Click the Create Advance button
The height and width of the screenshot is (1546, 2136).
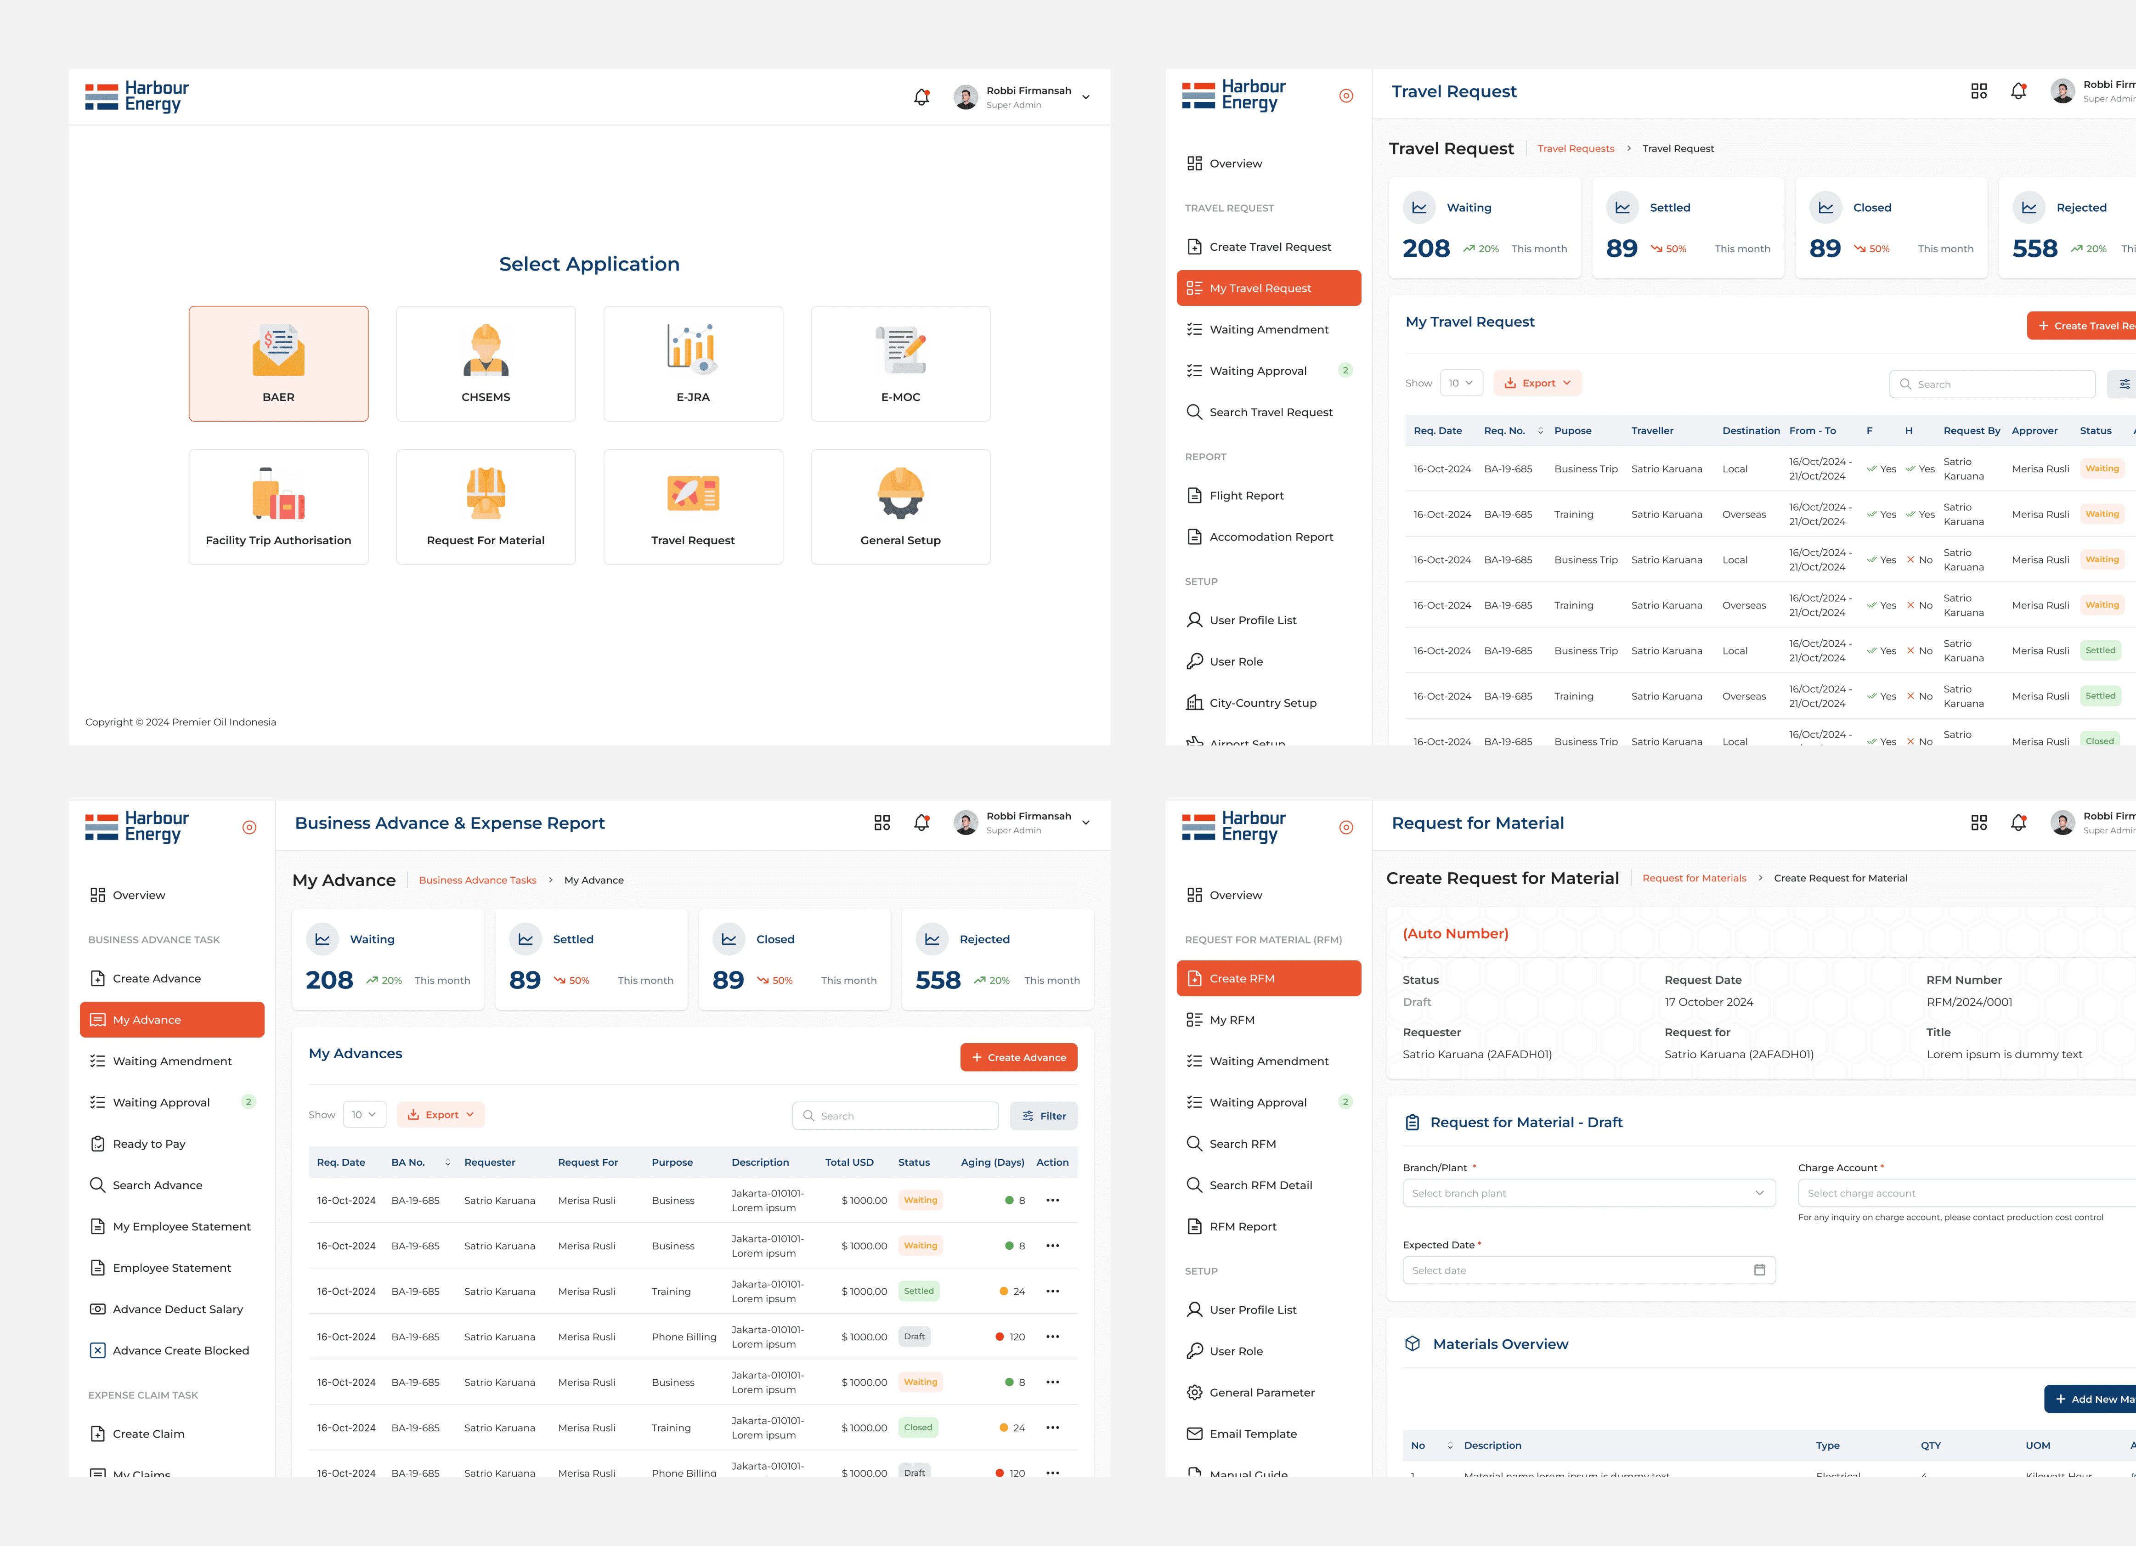(x=1018, y=1057)
